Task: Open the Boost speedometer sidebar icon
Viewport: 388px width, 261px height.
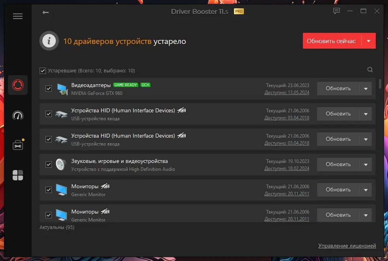Action: 18,115
